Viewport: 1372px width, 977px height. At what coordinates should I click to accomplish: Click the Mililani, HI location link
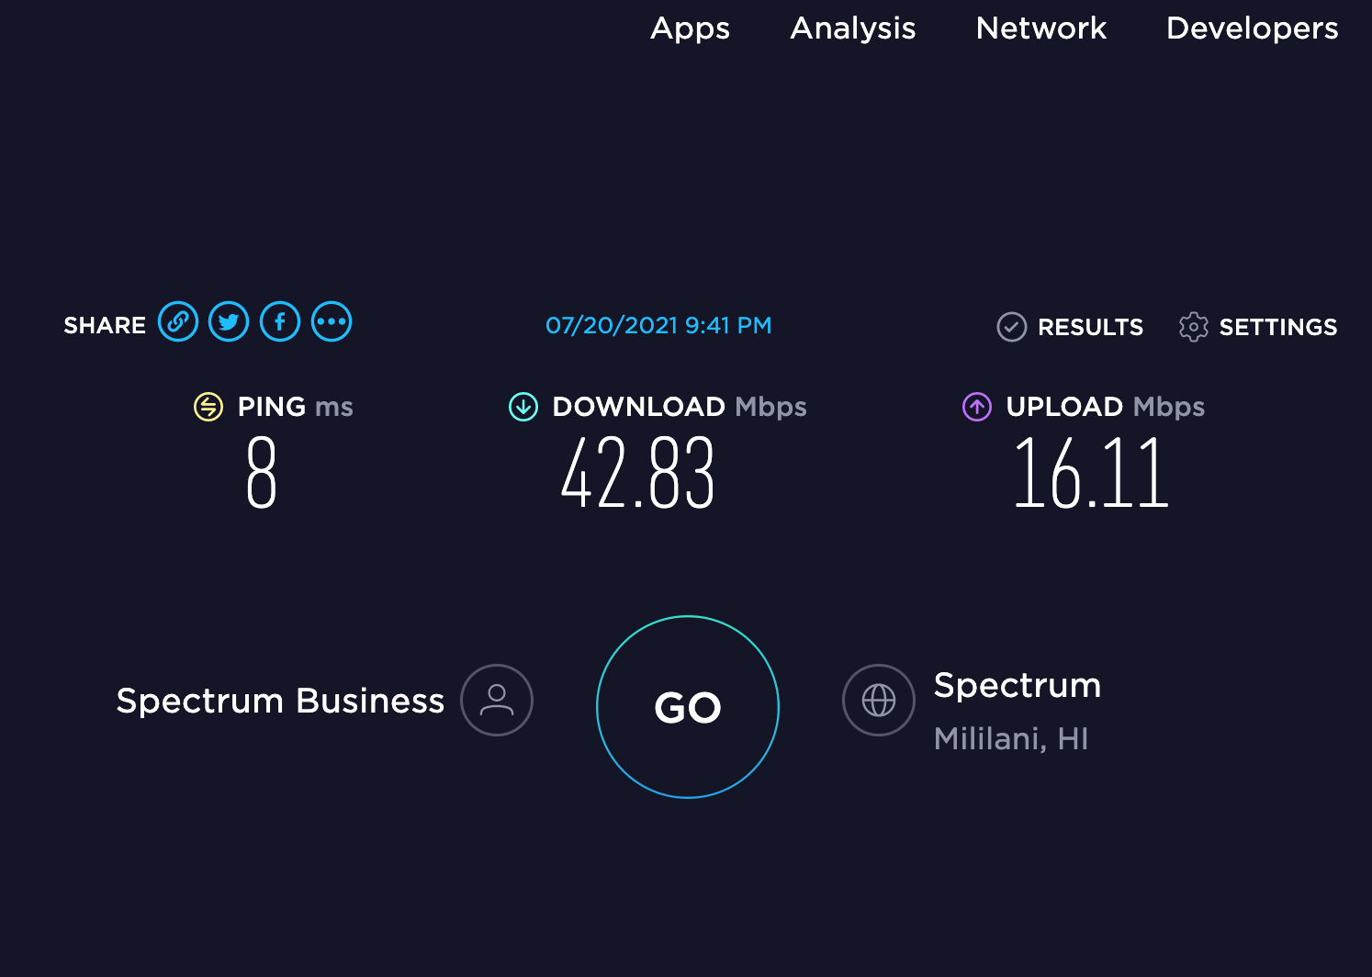[x=1010, y=738]
